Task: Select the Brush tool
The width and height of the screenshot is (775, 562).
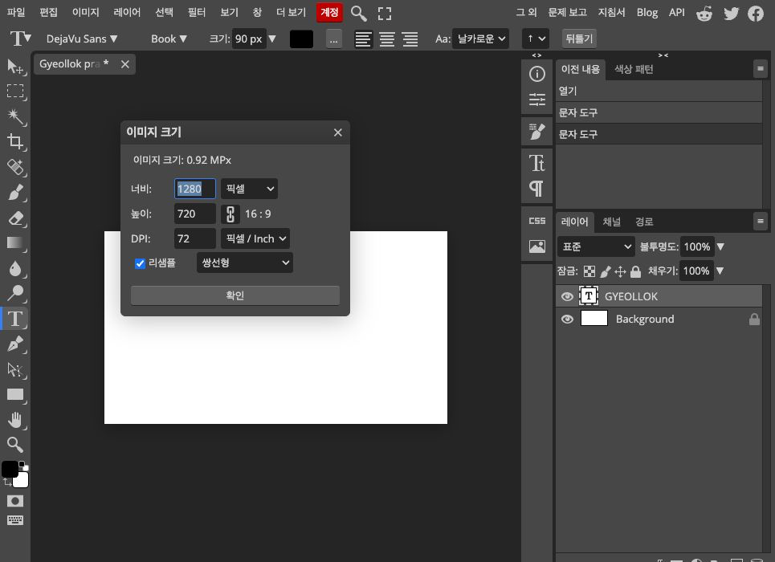Action: (14, 192)
